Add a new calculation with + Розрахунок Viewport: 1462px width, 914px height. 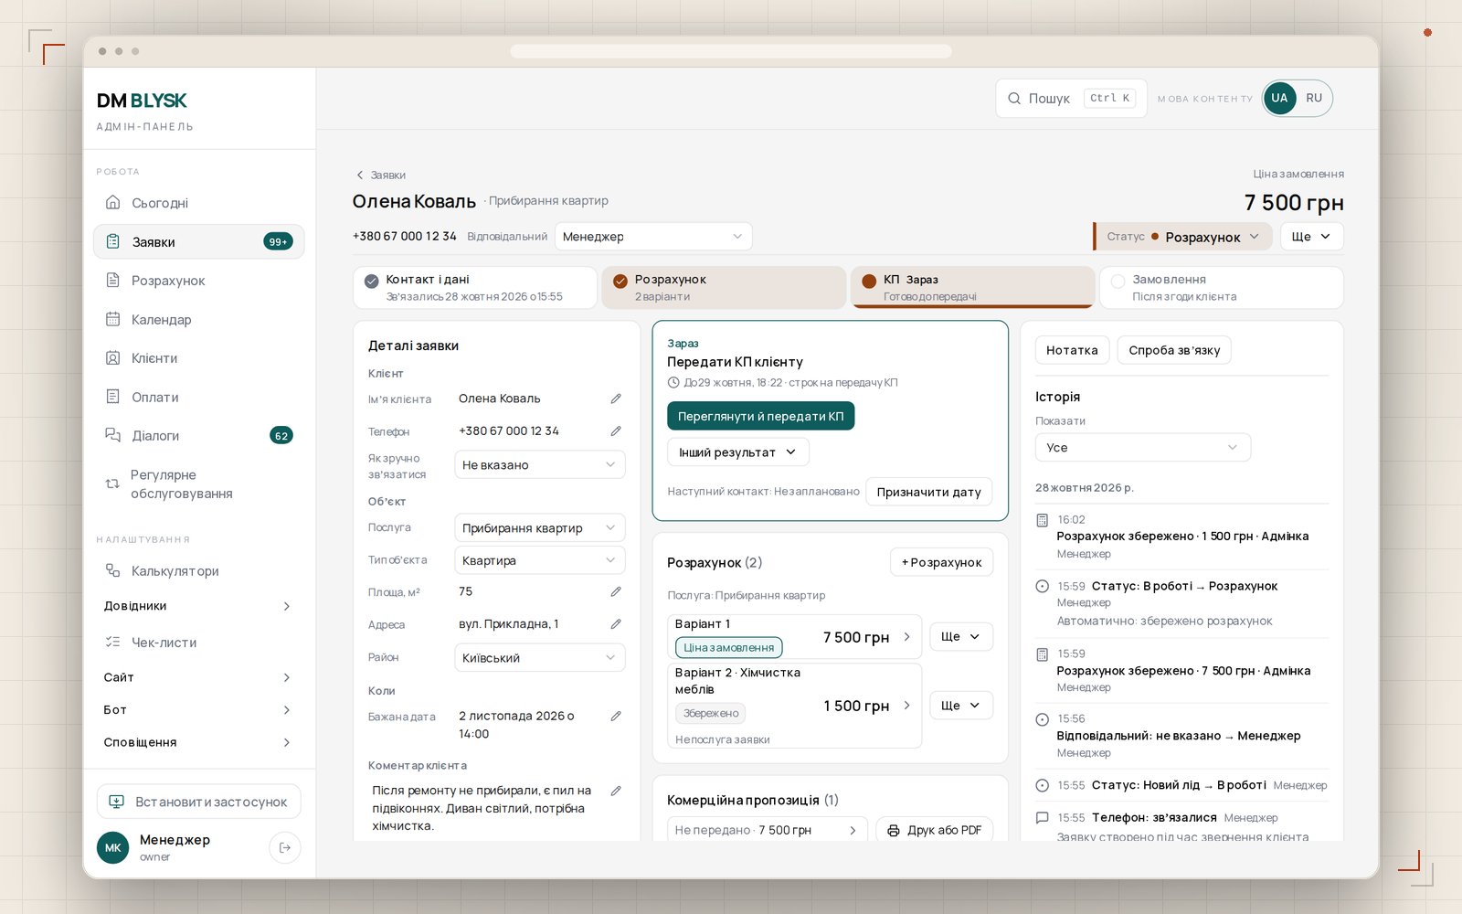941,562
